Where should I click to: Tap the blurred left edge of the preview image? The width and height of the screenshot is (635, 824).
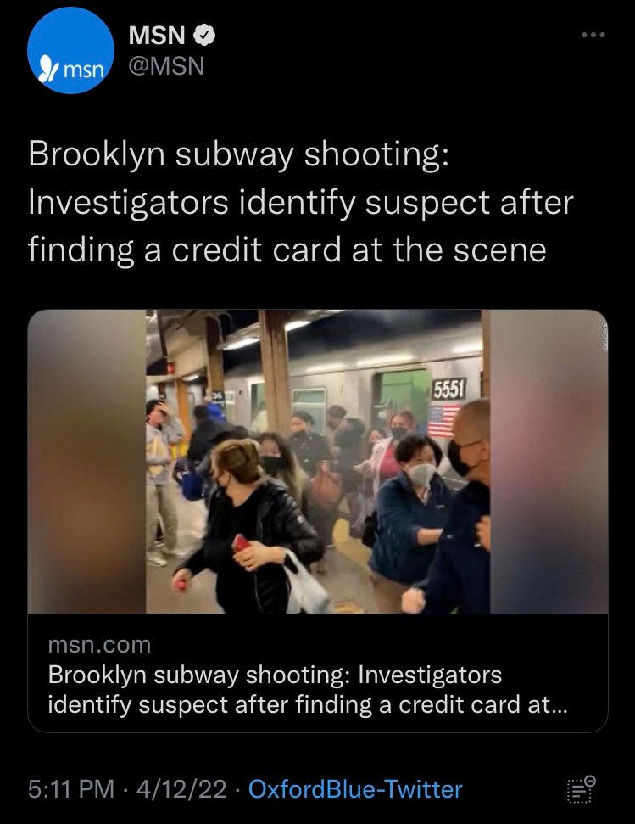[86, 462]
